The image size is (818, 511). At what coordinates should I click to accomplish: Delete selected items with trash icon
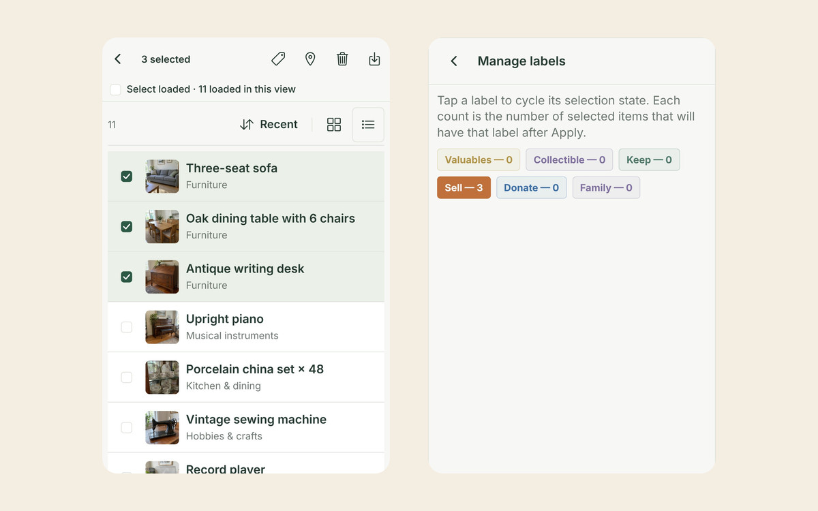pyautogui.click(x=342, y=59)
